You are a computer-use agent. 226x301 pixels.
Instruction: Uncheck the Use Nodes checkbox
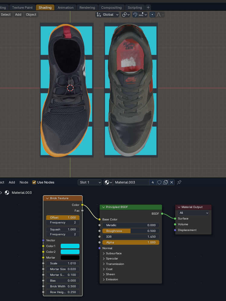[x=34, y=182]
